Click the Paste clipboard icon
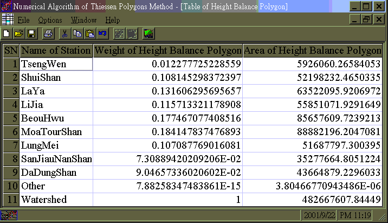The width and height of the screenshot is (388, 223). pos(90,34)
